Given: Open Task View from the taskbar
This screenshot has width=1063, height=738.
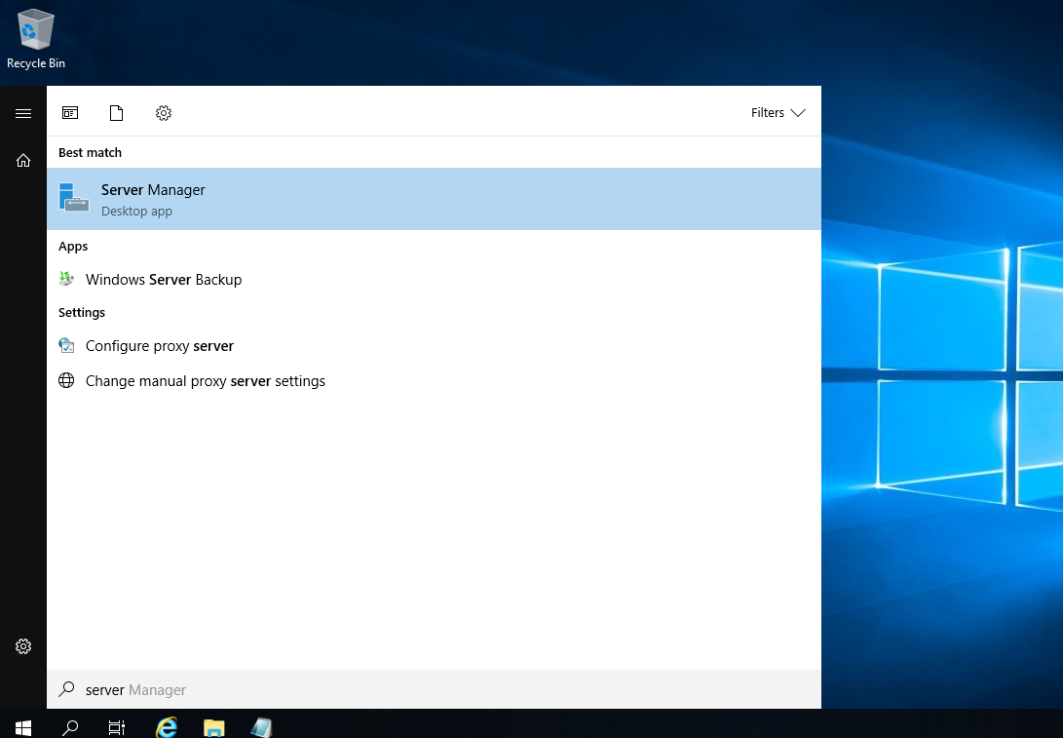Looking at the screenshot, I should (x=117, y=728).
